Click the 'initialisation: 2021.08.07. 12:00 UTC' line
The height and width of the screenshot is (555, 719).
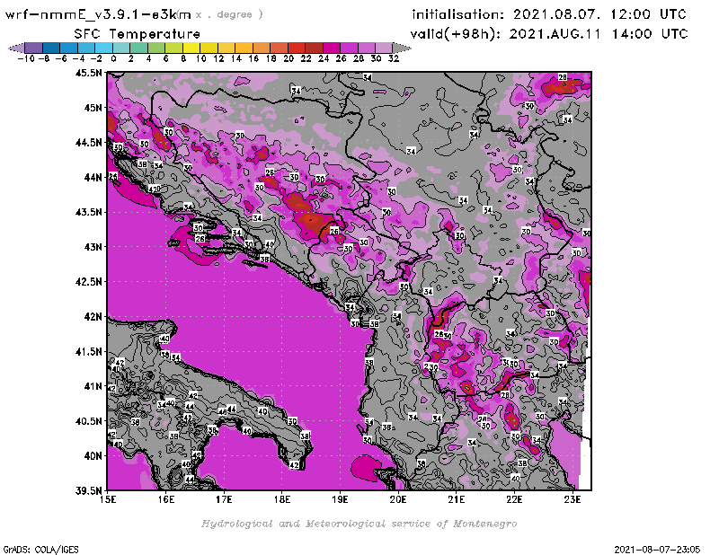tap(549, 14)
